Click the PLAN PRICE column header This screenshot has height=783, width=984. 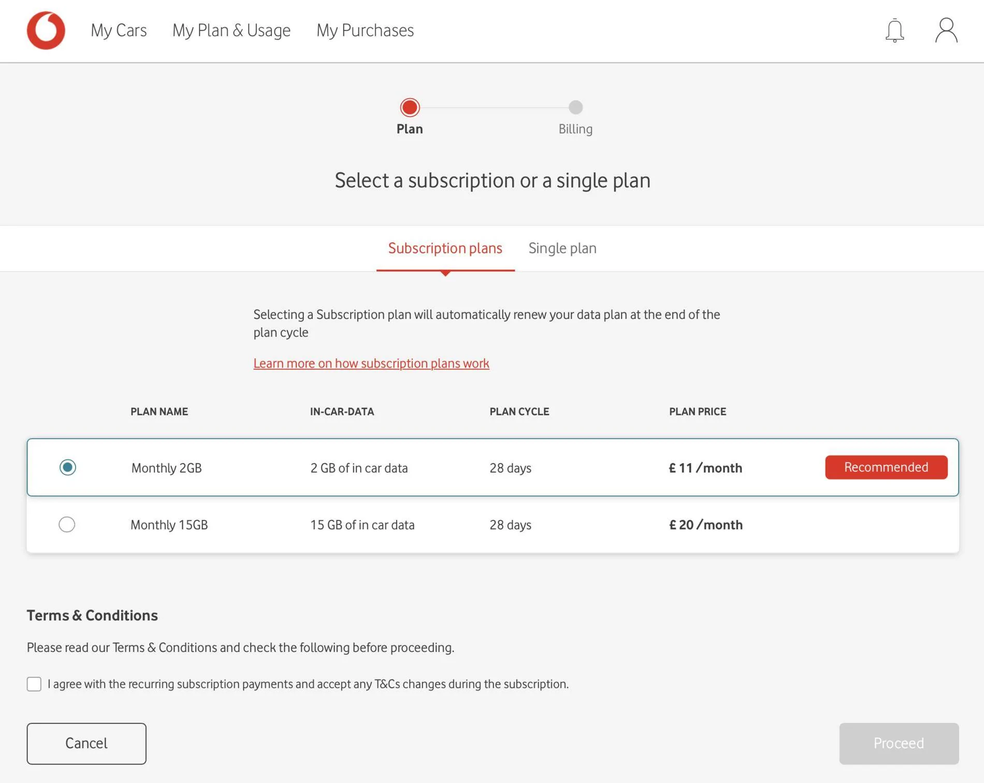[698, 412]
